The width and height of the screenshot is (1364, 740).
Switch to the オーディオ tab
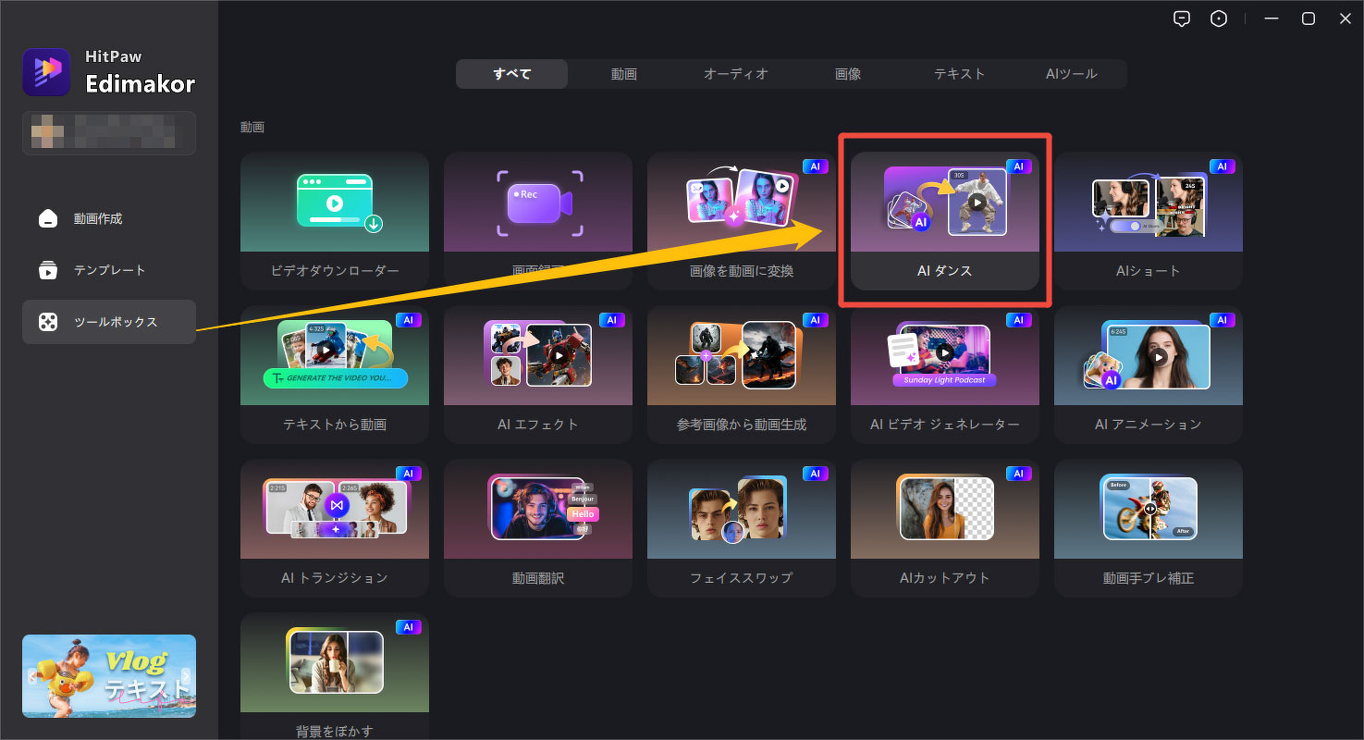click(736, 74)
